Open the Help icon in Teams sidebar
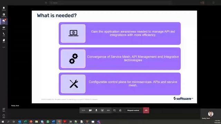The width and height of the screenshot is (221, 124). 4,116
